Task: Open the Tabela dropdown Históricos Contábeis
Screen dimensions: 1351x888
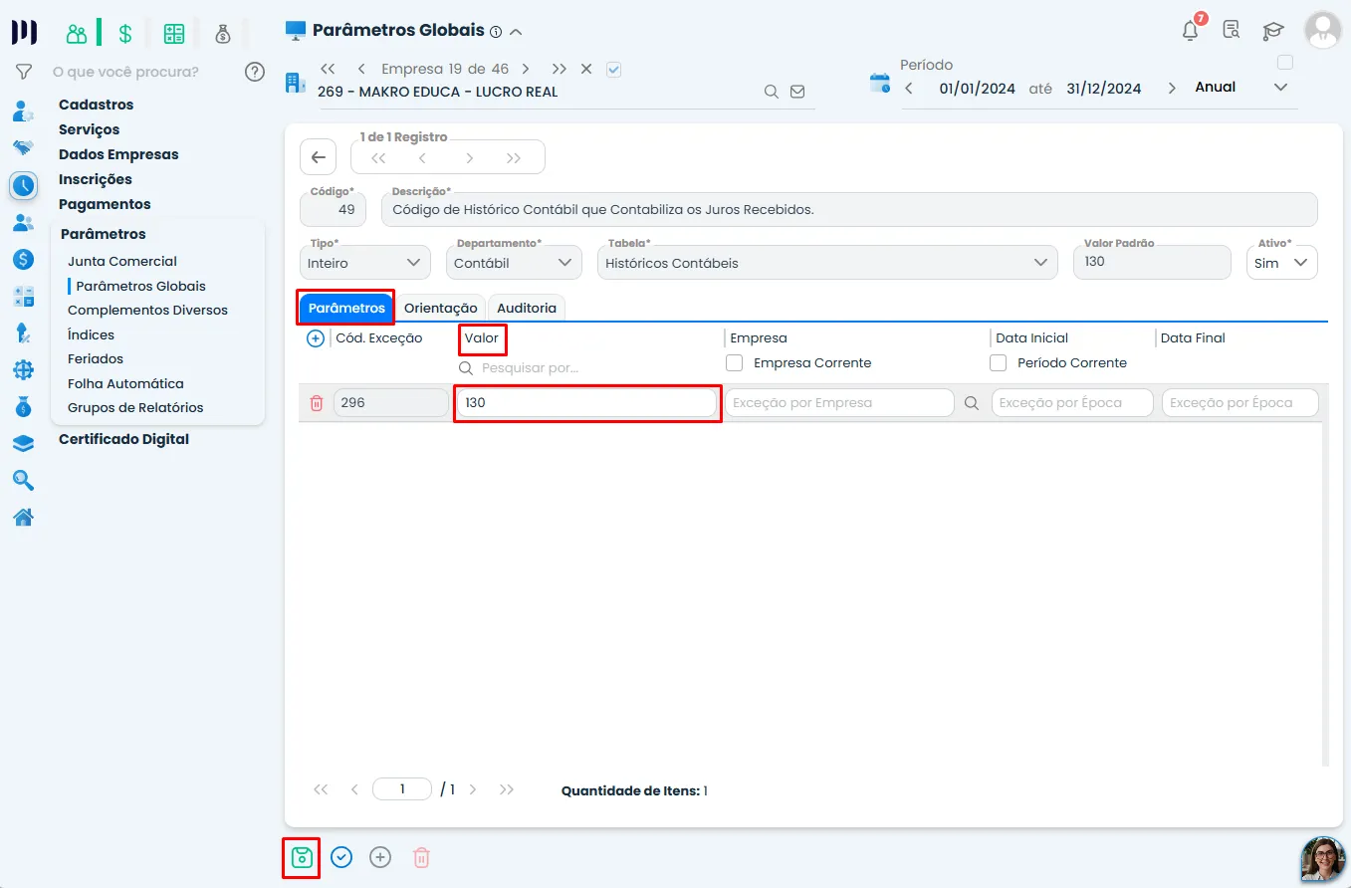Action: pos(827,263)
